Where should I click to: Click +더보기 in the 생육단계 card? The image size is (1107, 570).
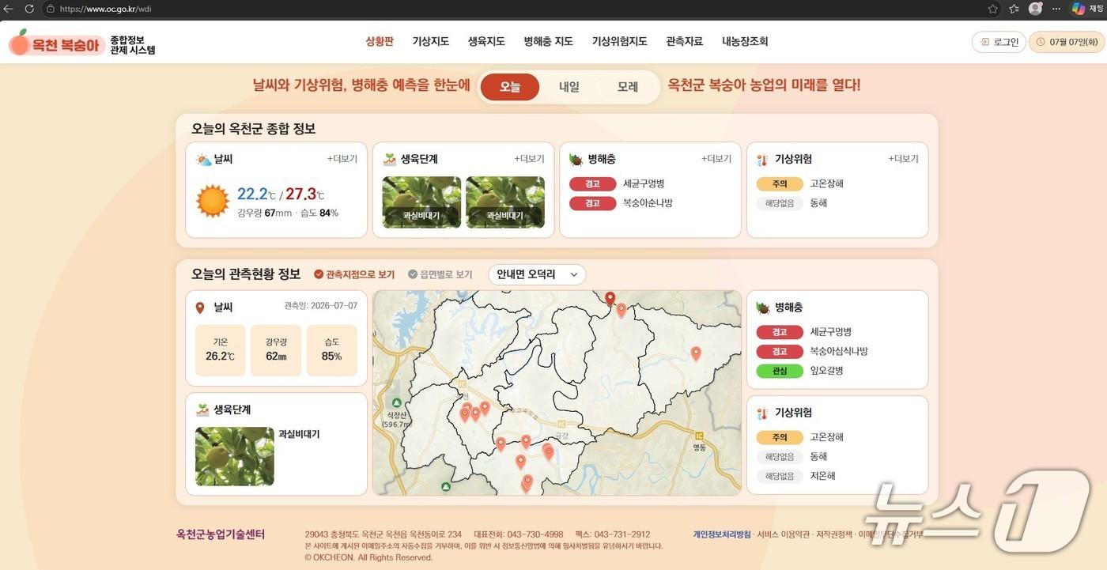[x=529, y=159]
